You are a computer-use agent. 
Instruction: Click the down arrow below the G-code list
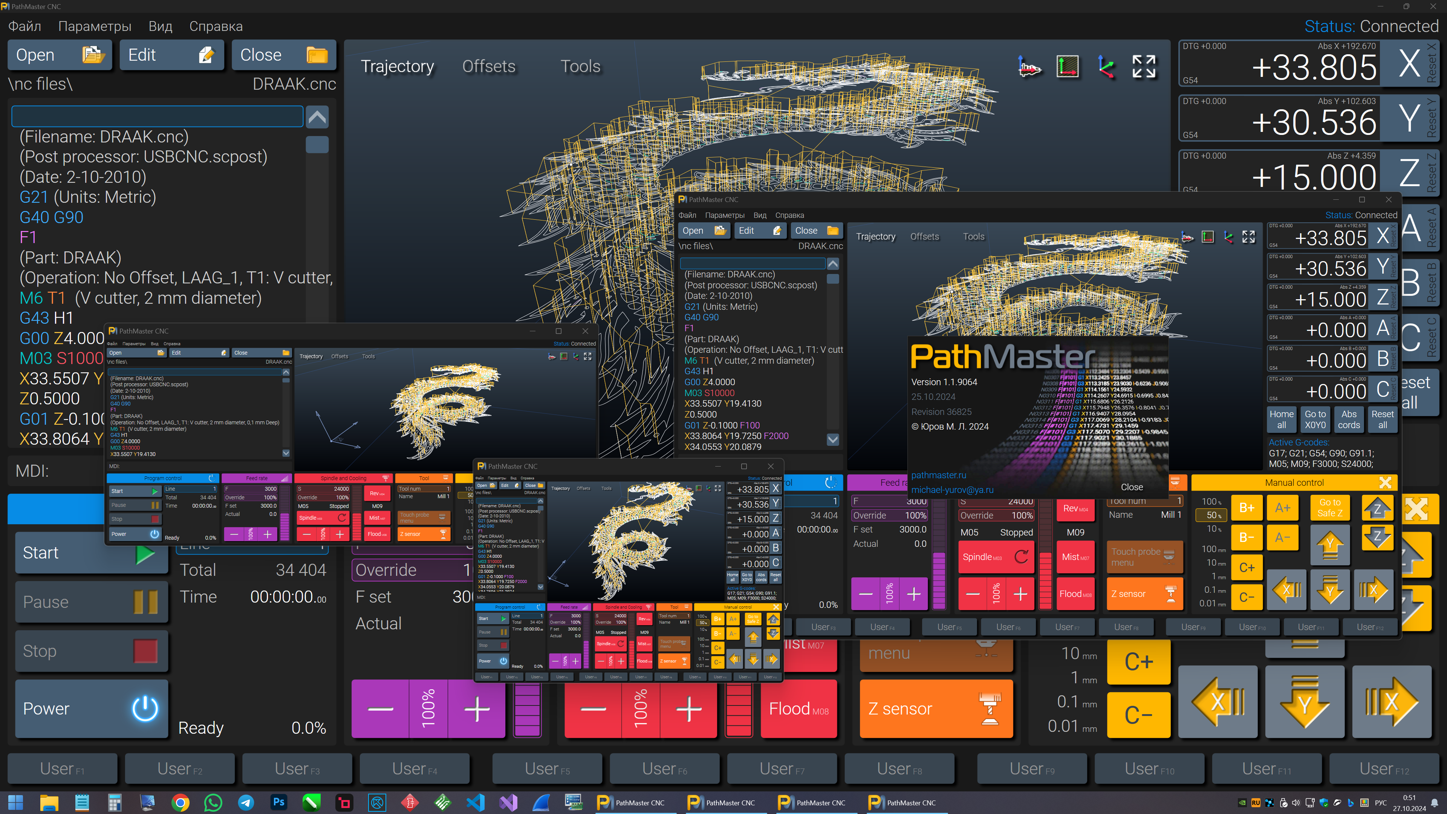tap(832, 440)
